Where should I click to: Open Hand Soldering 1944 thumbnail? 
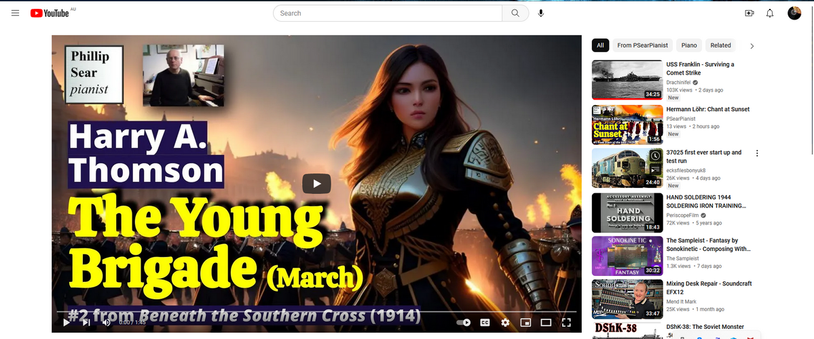click(x=627, y=212)
